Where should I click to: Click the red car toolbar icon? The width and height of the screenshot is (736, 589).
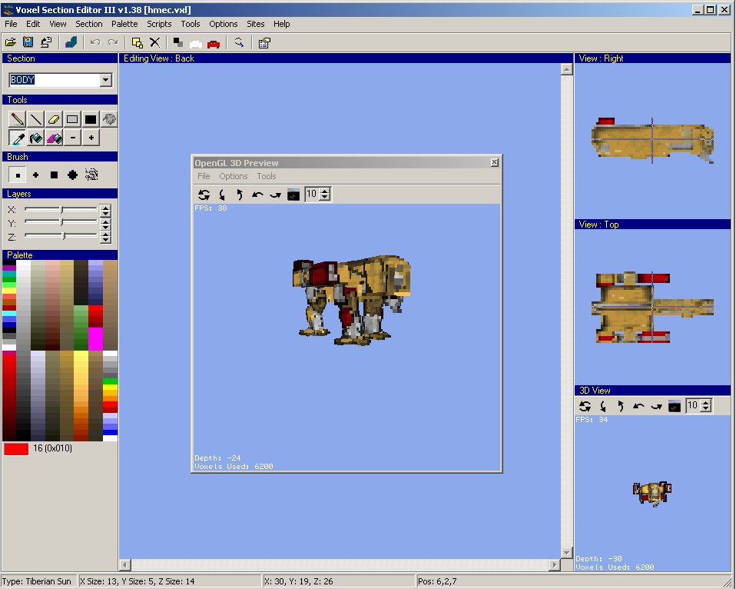click(214, 44)
